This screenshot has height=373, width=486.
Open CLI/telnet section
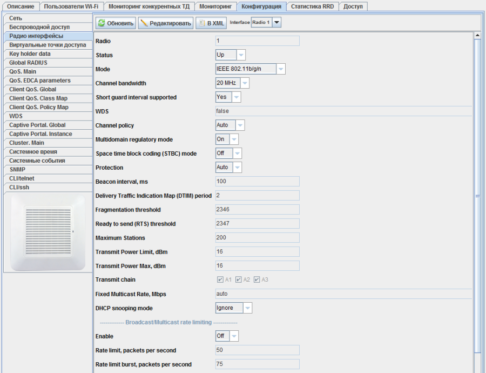[48, 178]
